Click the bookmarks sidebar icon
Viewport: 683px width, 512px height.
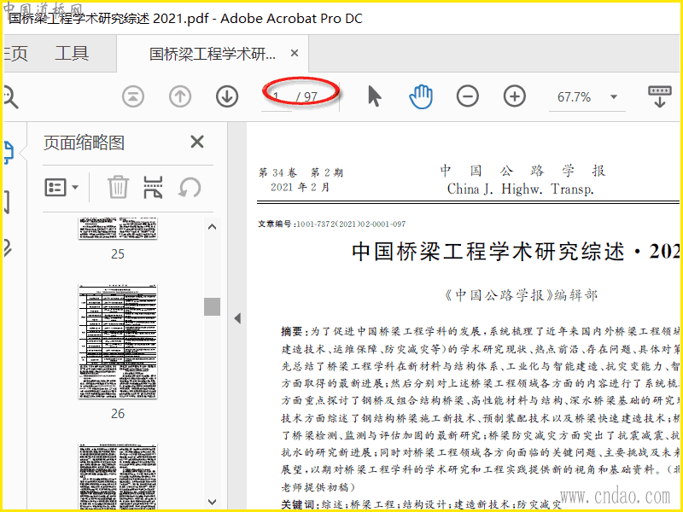(6, 202)
